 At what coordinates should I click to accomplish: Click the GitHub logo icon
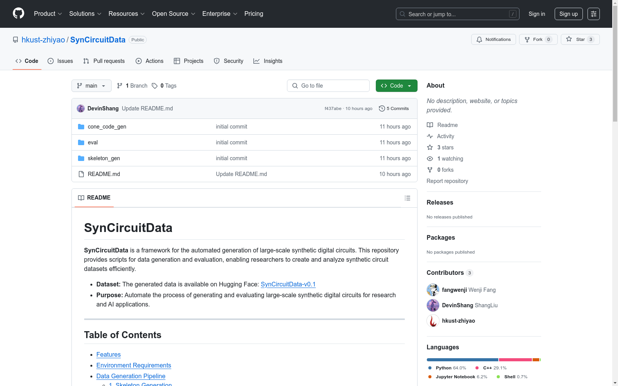pos(19,14)
